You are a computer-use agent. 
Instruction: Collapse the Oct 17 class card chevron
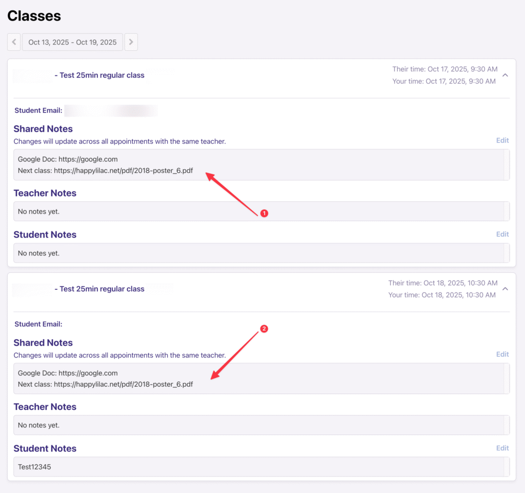pyautogui.click(x=505, y=75)
